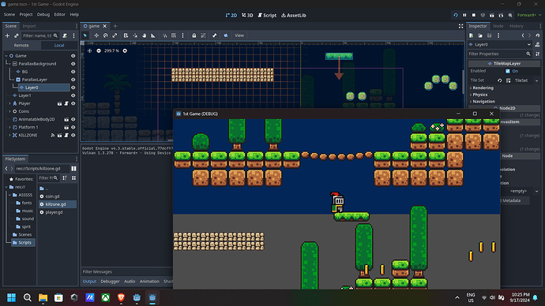Open the skeleton bone options icon
The height and width of the screenshot is (306, 545).
pos(215,35)
